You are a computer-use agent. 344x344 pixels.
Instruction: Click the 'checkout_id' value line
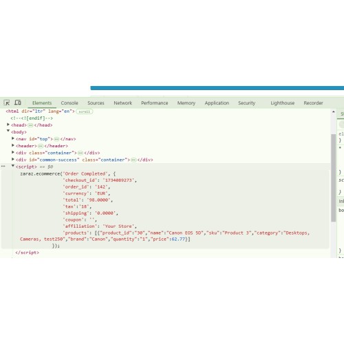pyautogui.click(x=100, y=180)
